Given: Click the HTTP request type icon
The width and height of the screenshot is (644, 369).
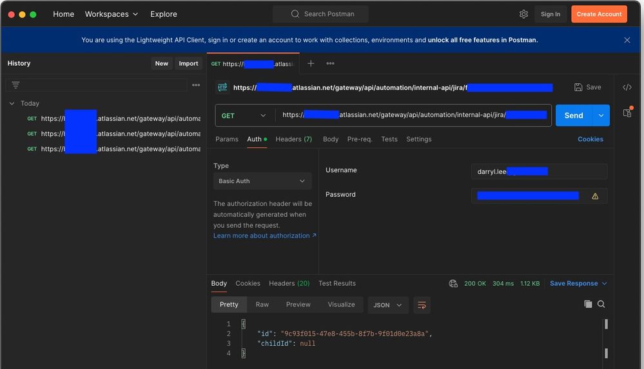Looking at the screenshot, I should [x=222, y=87].
